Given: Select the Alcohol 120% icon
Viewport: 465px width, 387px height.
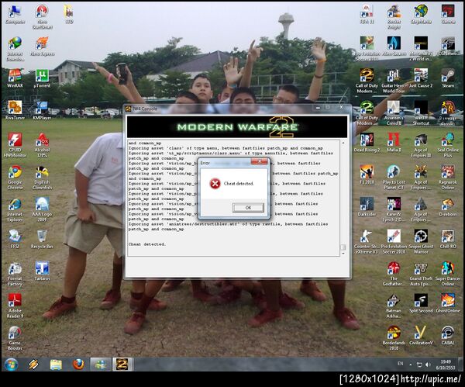Looking at the screenshot, I should pos(42,145).
